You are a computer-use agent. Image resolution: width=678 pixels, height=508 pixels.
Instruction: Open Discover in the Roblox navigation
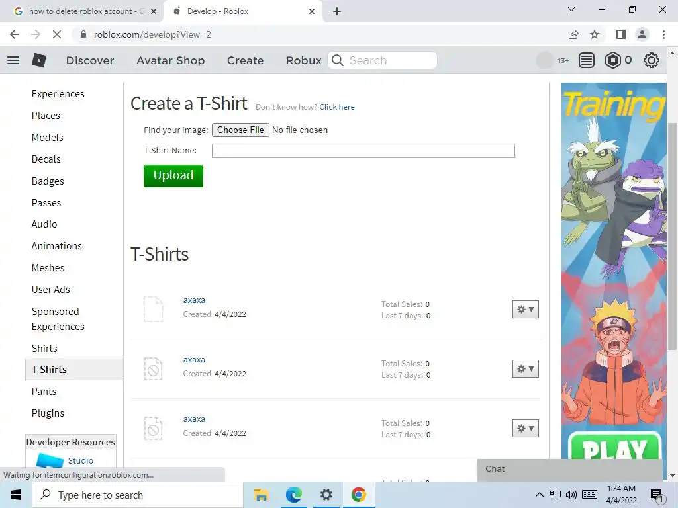click(x=90, y=60)
